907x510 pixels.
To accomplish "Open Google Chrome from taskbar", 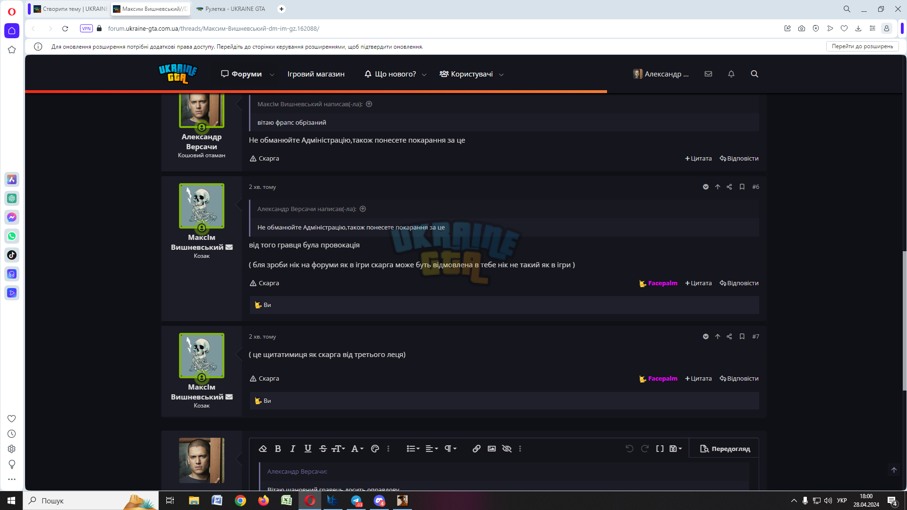I will click(240, 501).
